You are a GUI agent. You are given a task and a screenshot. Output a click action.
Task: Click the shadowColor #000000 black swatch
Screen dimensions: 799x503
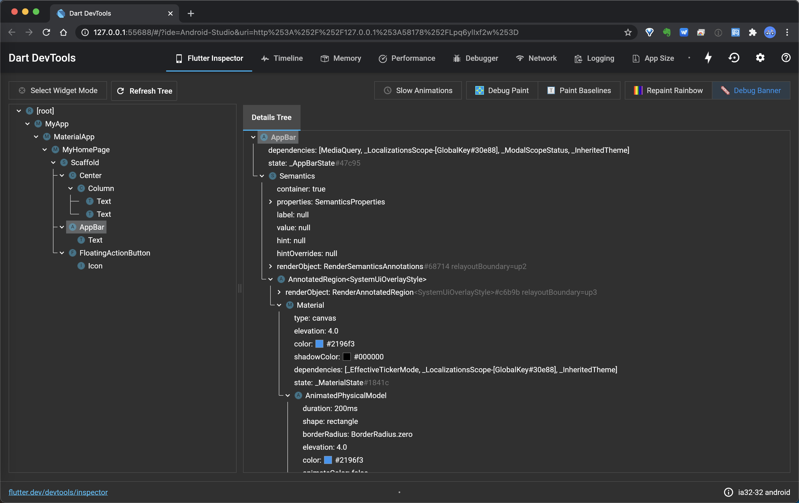click(x=347, y=357)
